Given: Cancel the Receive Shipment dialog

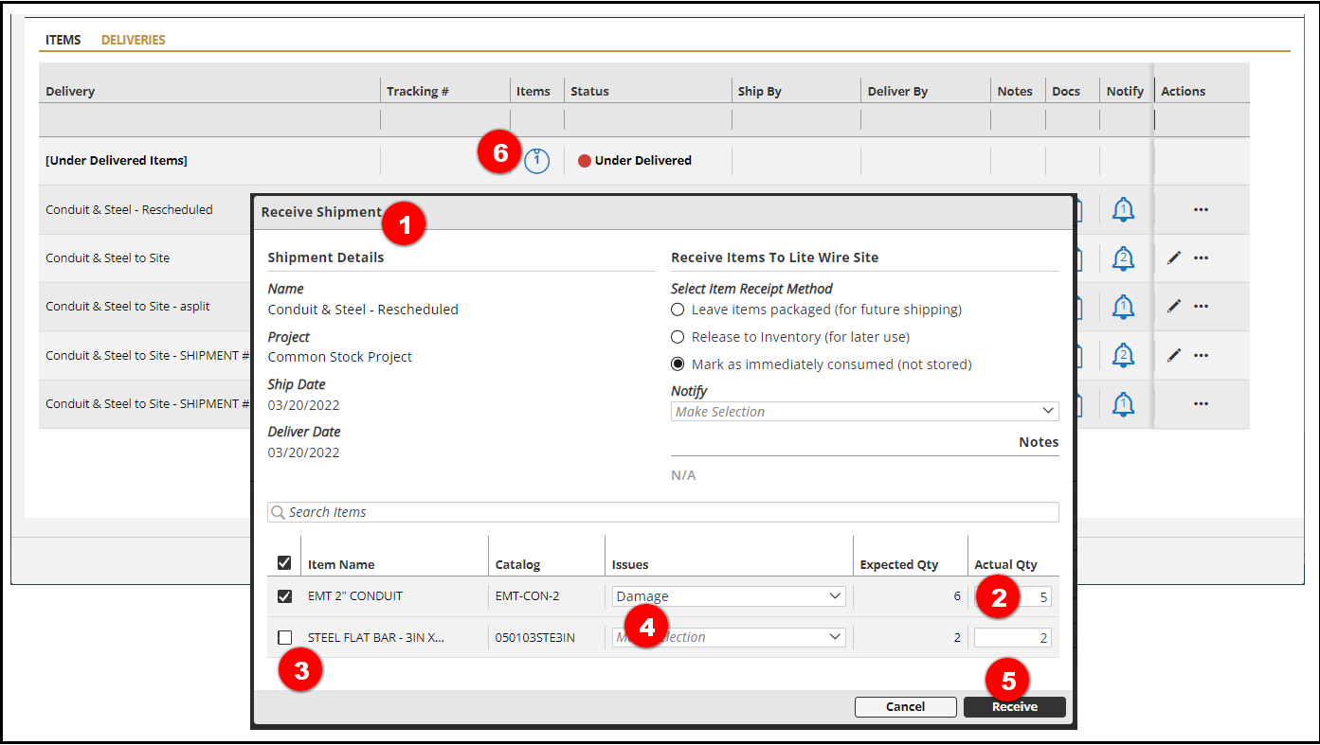Looking at the screenshot, I should 905,706.
